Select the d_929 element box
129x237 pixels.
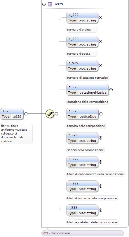click(x=87, y=90)
